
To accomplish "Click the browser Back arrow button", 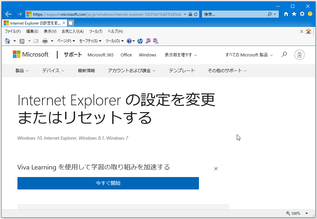I will coord(9,14).
